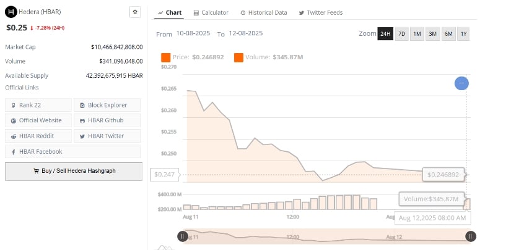Image resolution: width=511 pixels, height=250 pixels.
Task: Toggle the Price series legend swatch
Action: point(165,57)
